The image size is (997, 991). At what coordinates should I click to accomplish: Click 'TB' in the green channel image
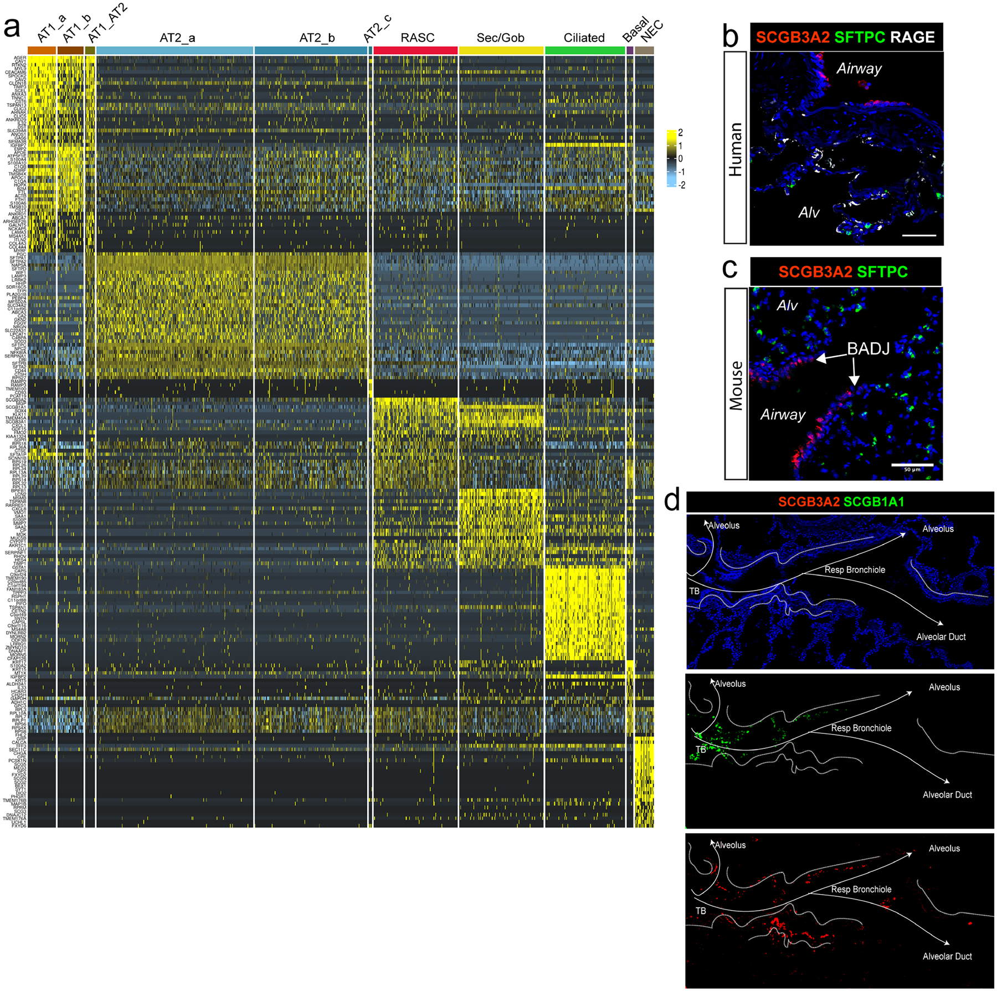pyautogui.click(x=701, y=749)
